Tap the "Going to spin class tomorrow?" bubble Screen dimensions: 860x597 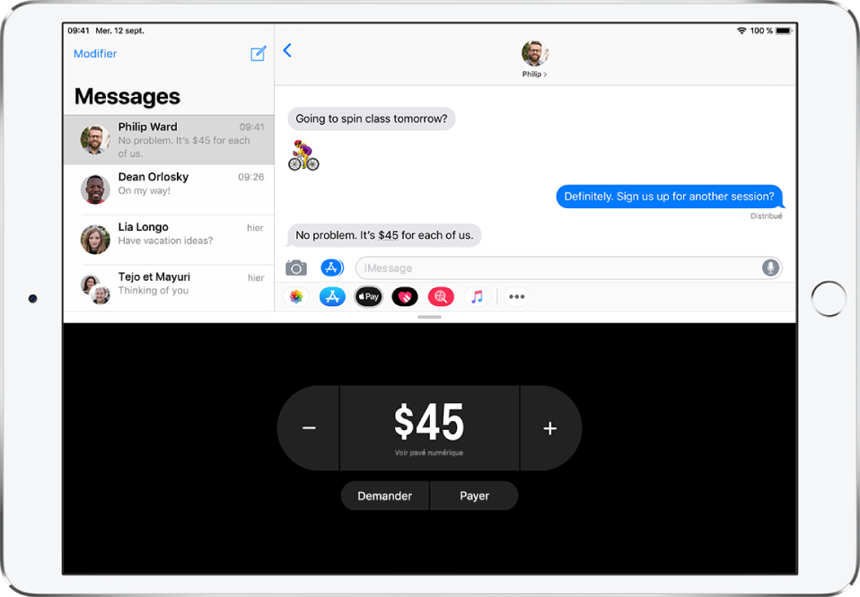[x=372, y=119]
